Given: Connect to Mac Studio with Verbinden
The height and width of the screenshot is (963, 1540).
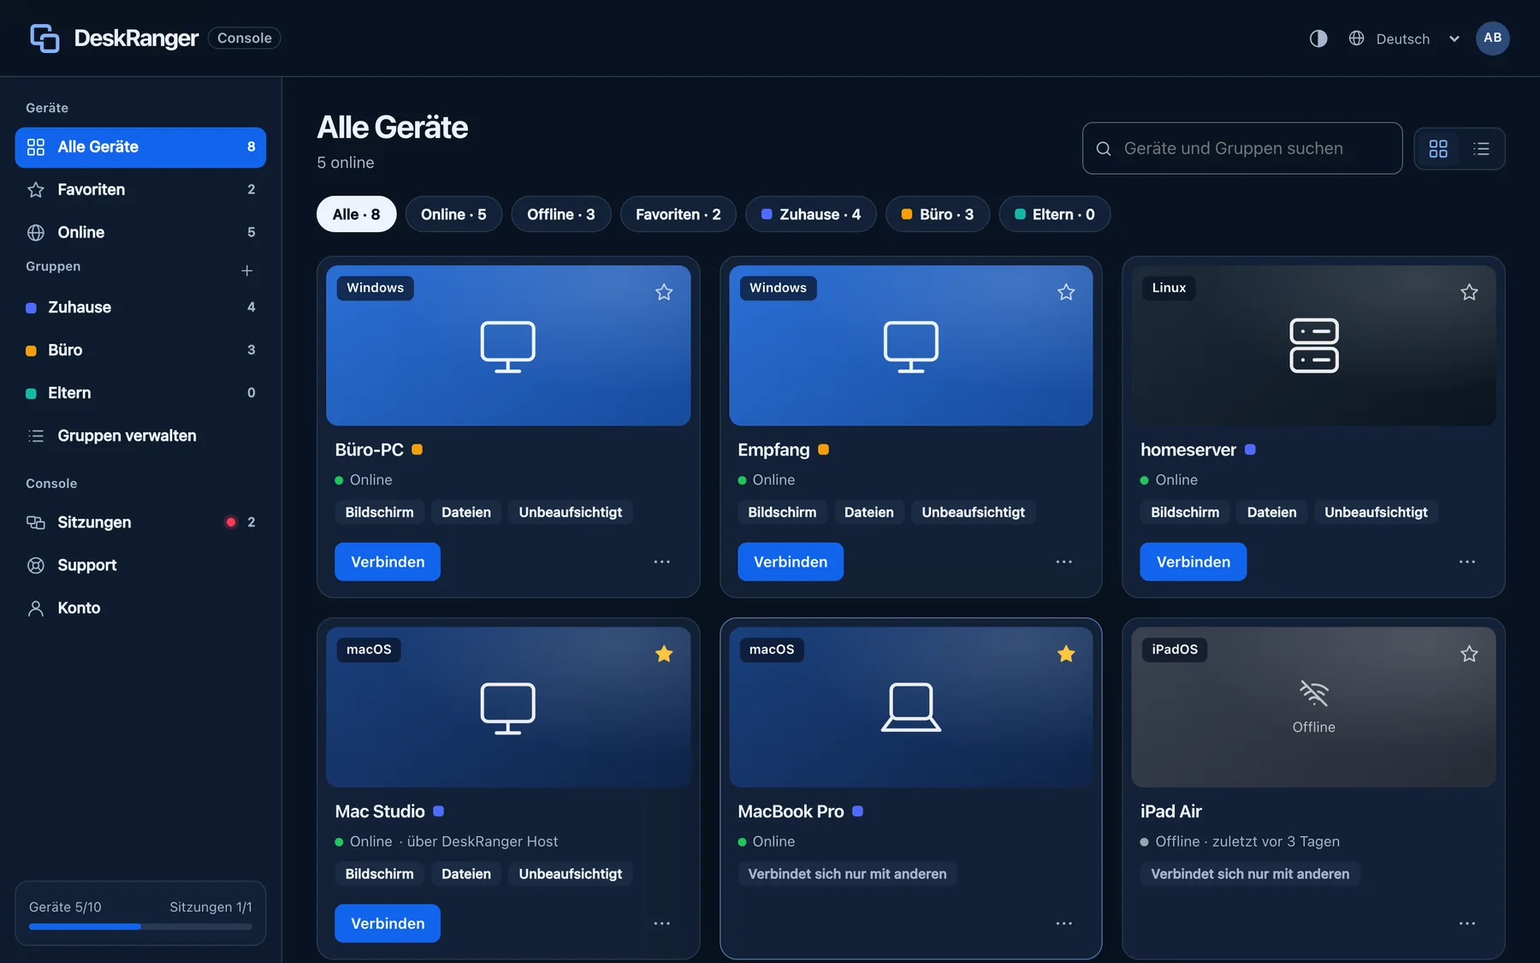Looking at the screenshot, I should pyautogui.click(x=388, y=924).
